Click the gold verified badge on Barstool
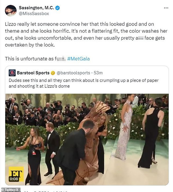This screenshot has width=173, height=192. (53, 73)
